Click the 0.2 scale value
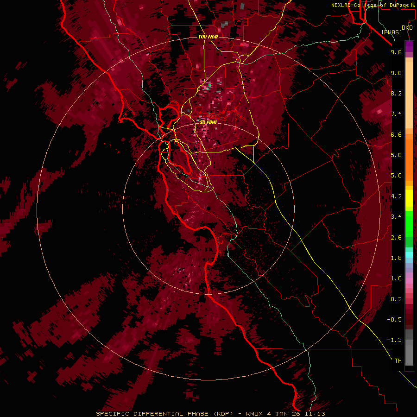Image resolution: width=417 pixels, height=417 pixels. coord(396,299)
